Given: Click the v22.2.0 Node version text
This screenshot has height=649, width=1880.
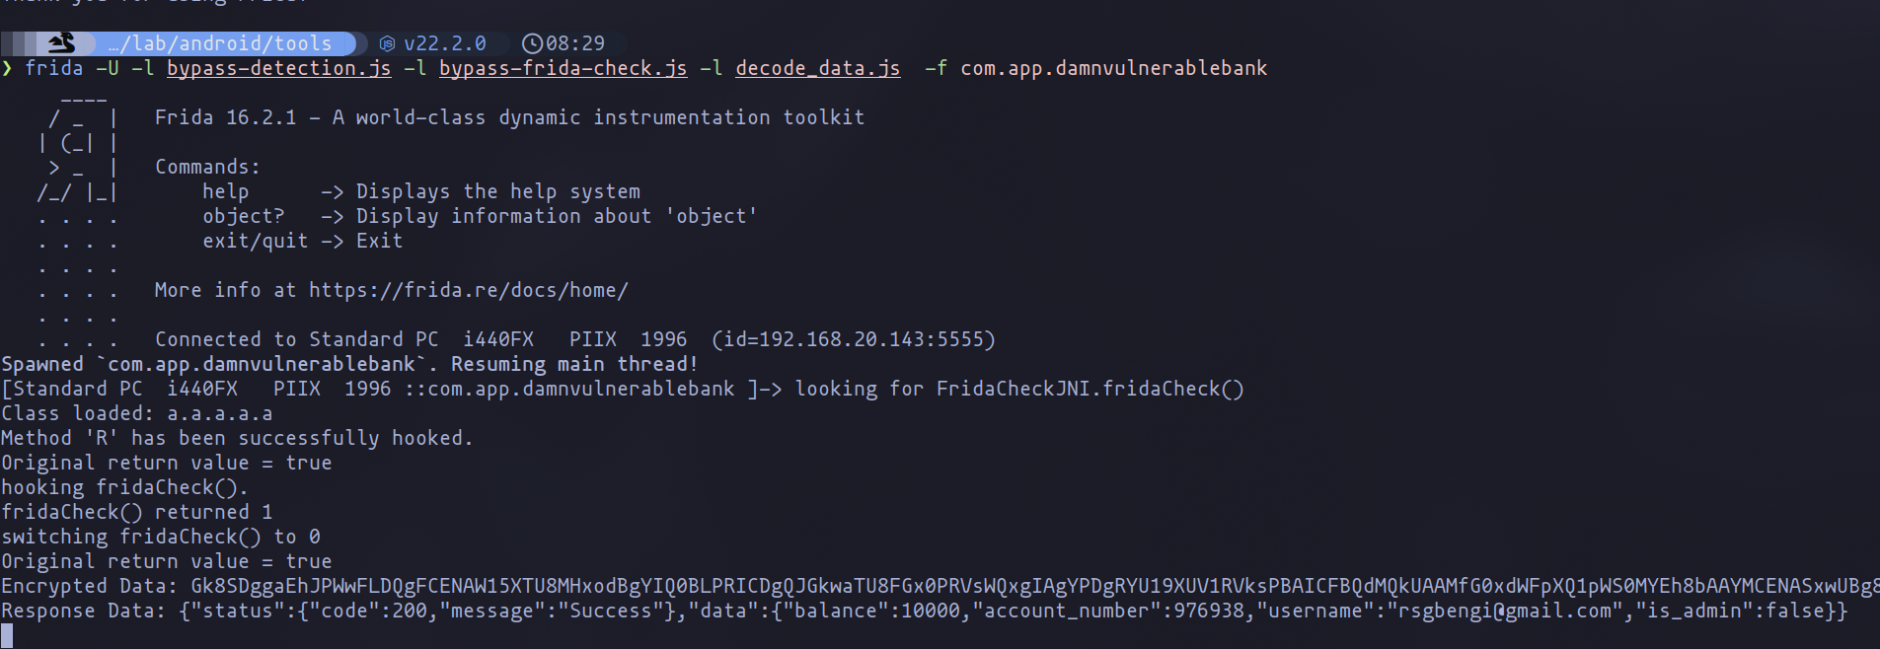Looking at the screenshot, I should pyautogui.click(x=445, y=43).
